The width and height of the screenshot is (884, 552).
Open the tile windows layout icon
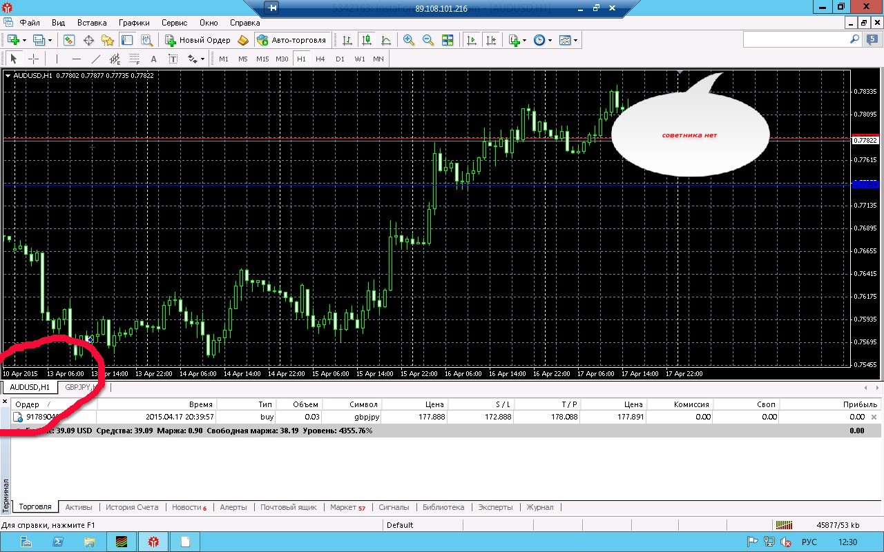448,40
